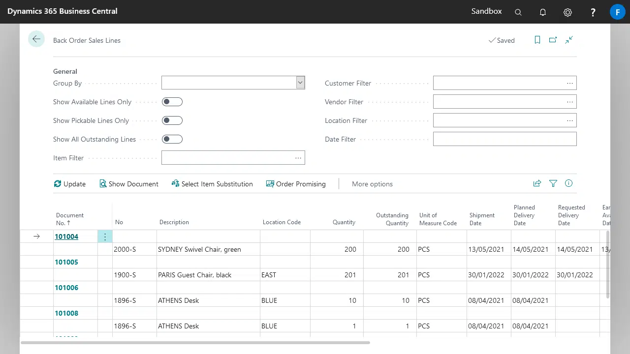Viewport: 630px width, 354px height.
Task: Click the share icon above table
Action: (x=537, y=183)
